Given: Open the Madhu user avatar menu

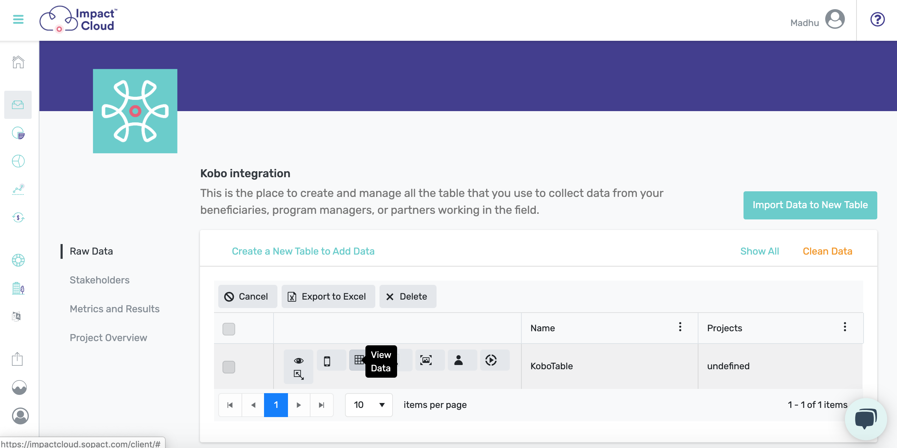Looking at the screenshot, I should point(835,19).
